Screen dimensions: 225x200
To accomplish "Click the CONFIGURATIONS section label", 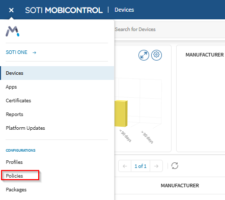I will [20, 150].
